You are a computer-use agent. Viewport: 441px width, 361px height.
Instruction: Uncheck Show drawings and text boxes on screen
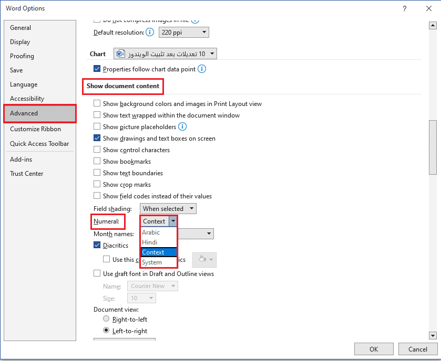97,139
